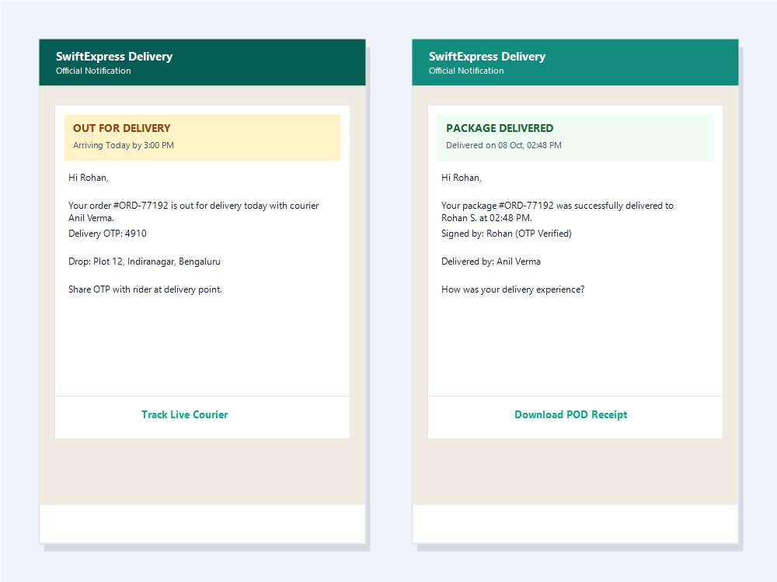The width and height of the screenshot is (777, 582).
Task: Click the 'Delivery OTP: 4910' line
Action: (107, 234)
